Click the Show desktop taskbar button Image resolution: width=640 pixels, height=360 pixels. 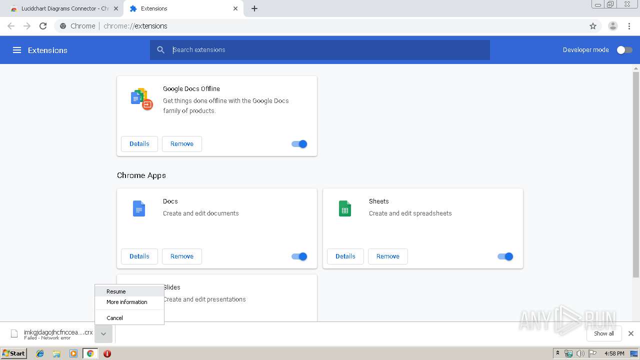pyautogui.click(x=634, y=353)
